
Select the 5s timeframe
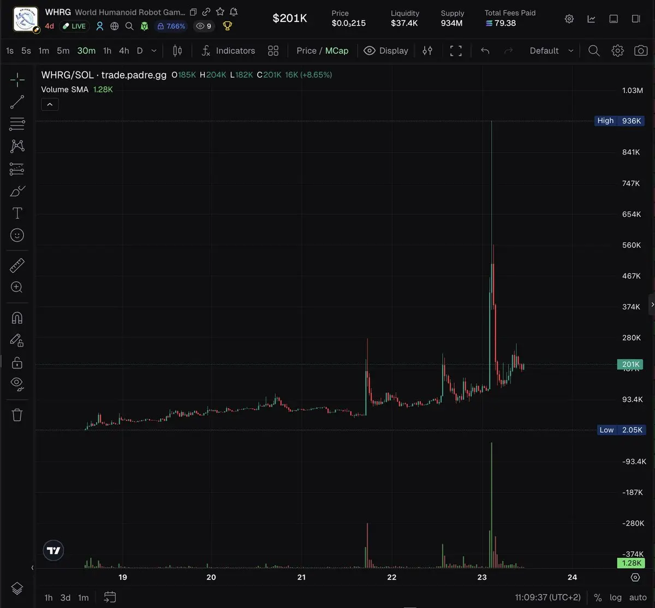coord(26,51)
